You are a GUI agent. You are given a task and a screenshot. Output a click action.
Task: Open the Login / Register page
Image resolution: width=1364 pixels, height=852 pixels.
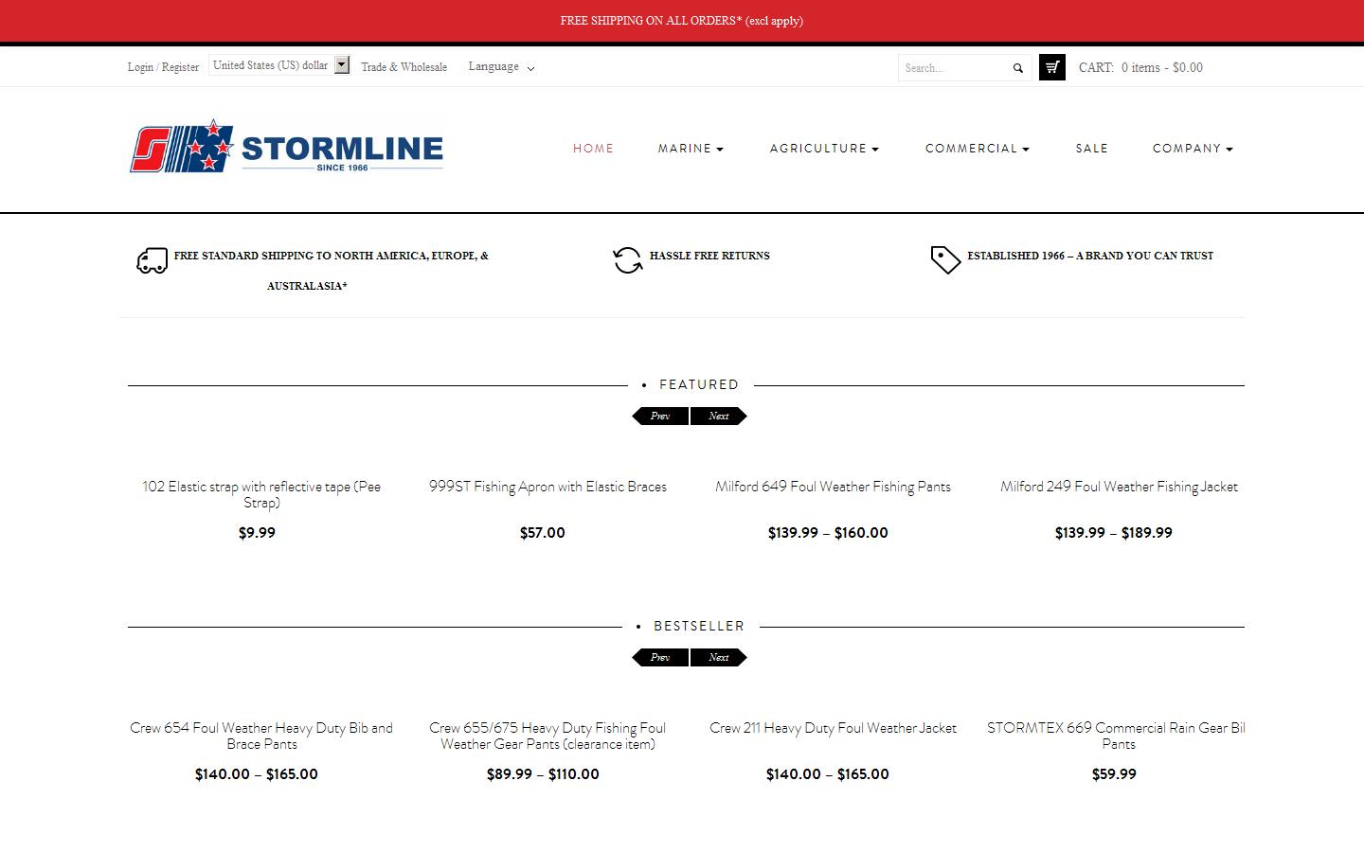coord(163,66)
